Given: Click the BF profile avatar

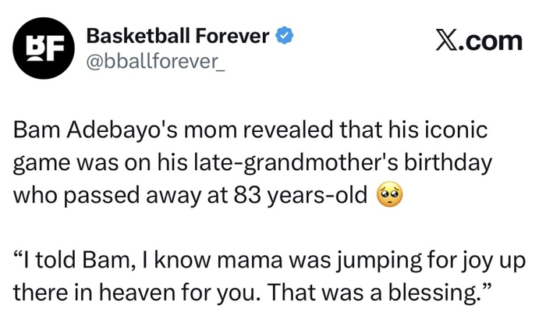Looking at the screenshot, I should pos(44,48).
